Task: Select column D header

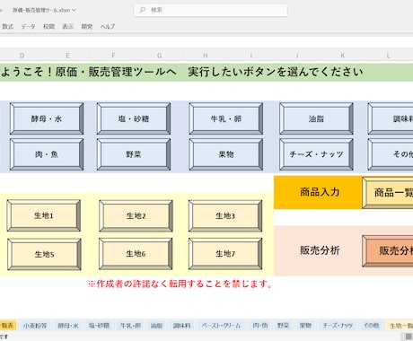Action: [22, 56]
